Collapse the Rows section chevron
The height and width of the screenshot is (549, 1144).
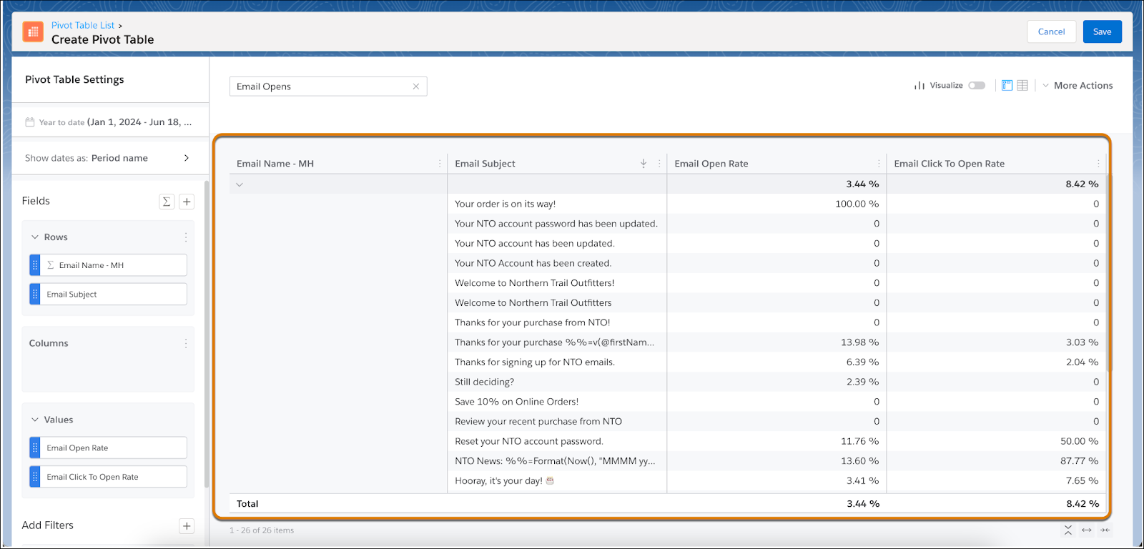tap(34, 237)
